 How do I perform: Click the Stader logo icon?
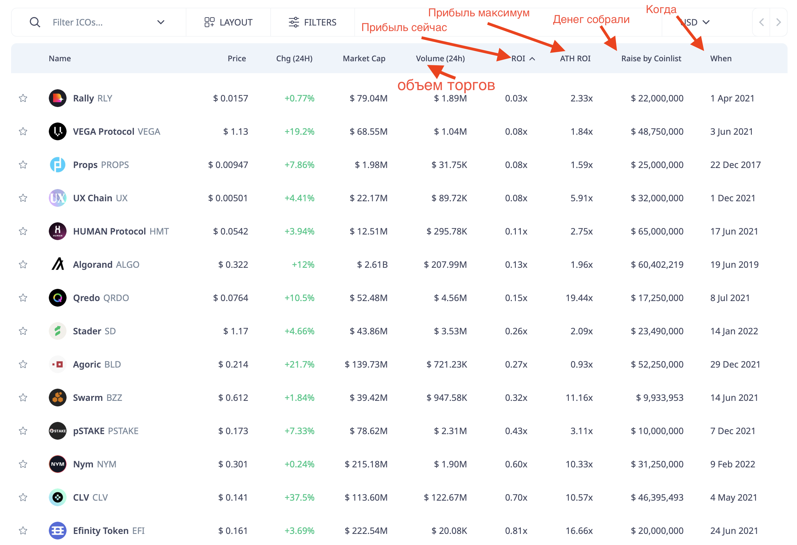tap(58, 331)
